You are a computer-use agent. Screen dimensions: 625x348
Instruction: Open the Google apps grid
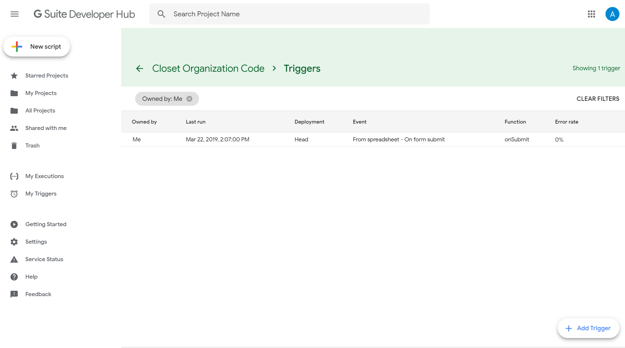(x=591, y=14)
